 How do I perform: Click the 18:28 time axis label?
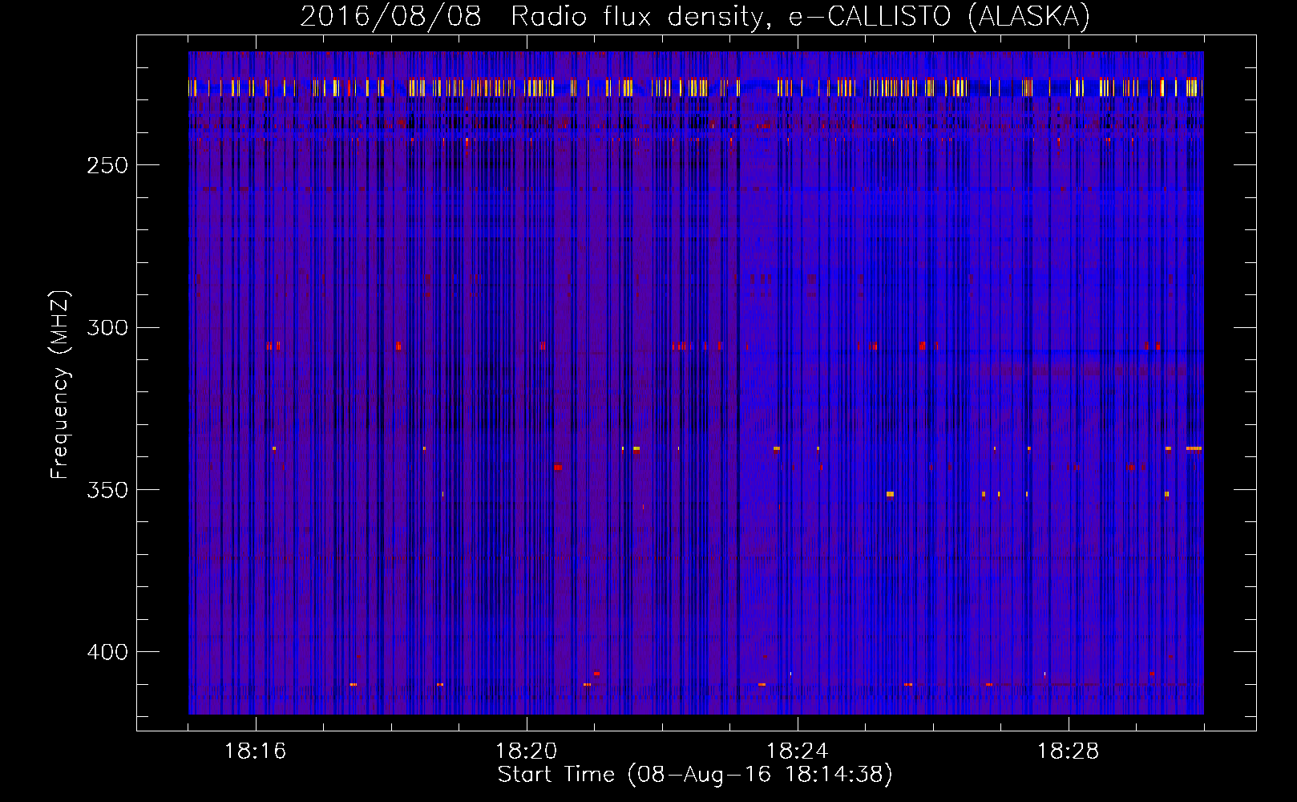click(1068, 751)
